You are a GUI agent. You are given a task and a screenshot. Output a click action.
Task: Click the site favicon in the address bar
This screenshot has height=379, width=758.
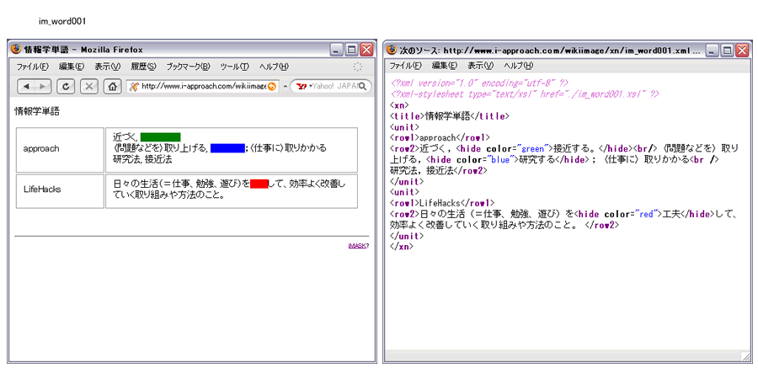coord(133,86)
